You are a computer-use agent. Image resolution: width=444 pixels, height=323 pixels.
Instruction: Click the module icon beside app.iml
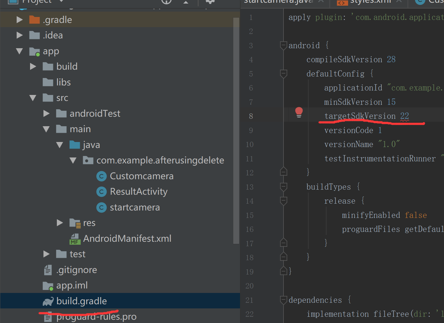pyautogui.click(x=48, y=285)
